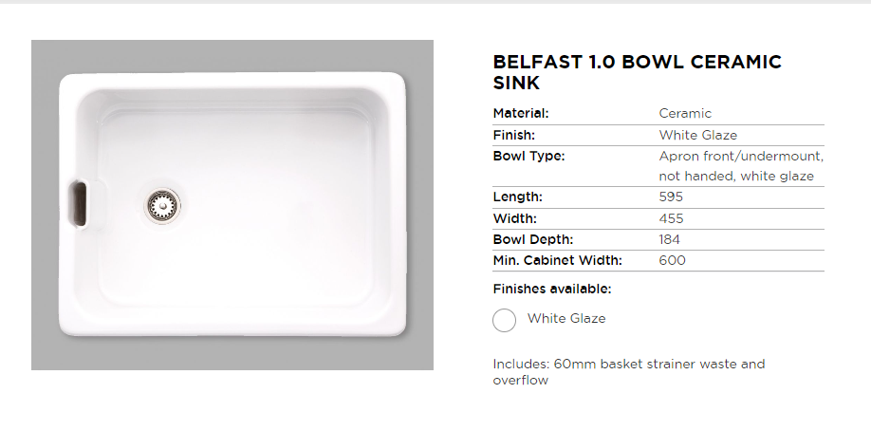Click the Length label in the spec table

pos(517,197)
